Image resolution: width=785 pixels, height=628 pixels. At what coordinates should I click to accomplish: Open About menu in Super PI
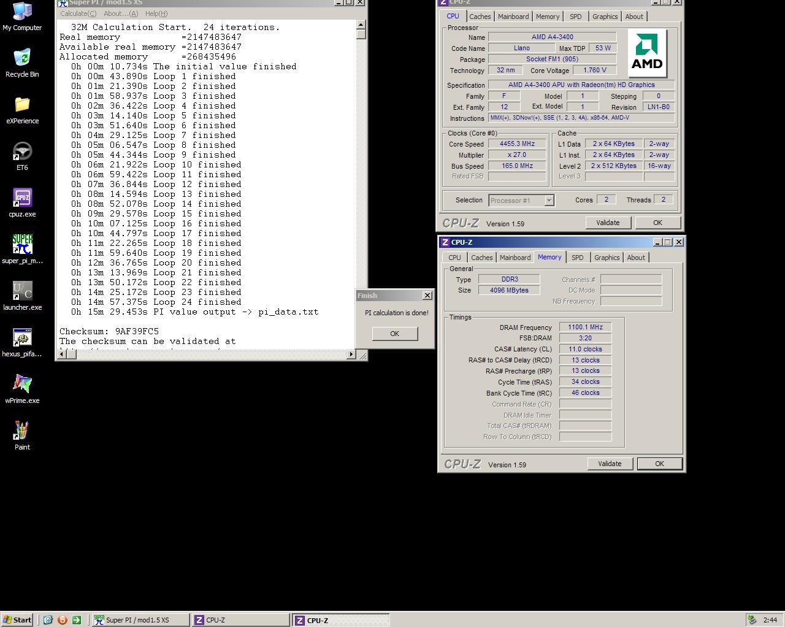(x=121, y=13)
